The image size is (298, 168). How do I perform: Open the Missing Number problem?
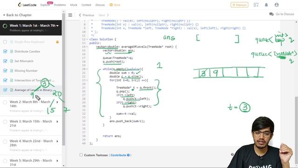[26, 70]
